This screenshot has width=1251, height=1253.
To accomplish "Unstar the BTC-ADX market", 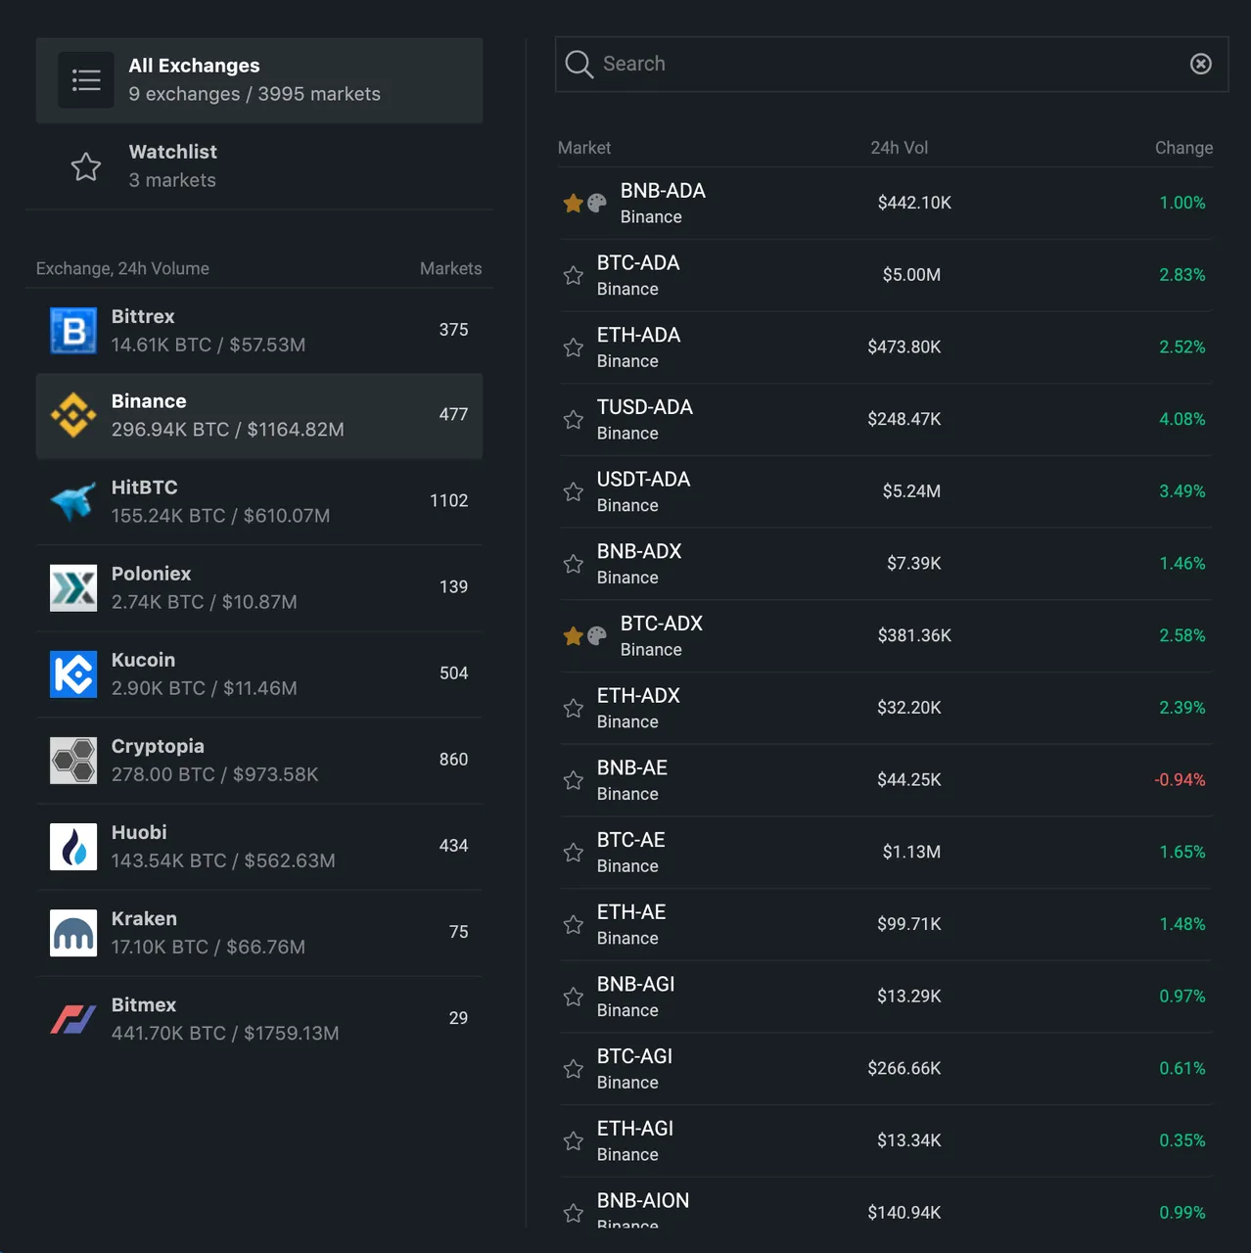I will (574, 636).
